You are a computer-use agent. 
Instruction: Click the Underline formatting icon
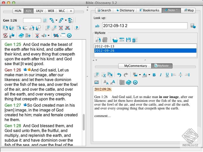coord(167,75)
